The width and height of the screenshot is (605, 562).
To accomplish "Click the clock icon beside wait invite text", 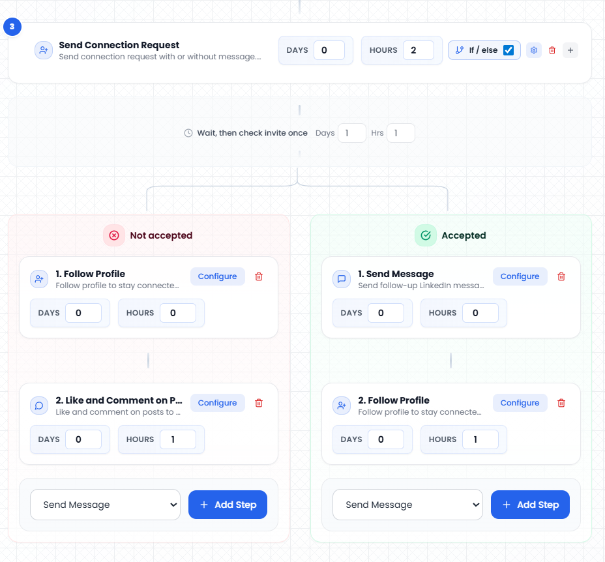I will coord(187,132).
